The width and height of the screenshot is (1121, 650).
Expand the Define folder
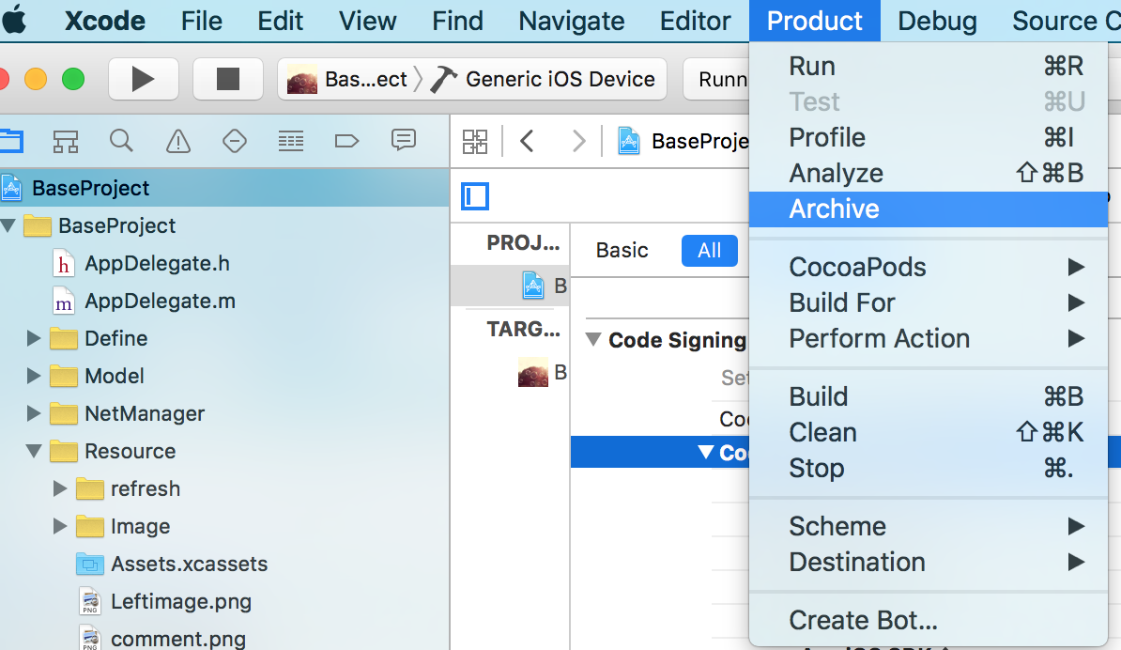[34, 338]
